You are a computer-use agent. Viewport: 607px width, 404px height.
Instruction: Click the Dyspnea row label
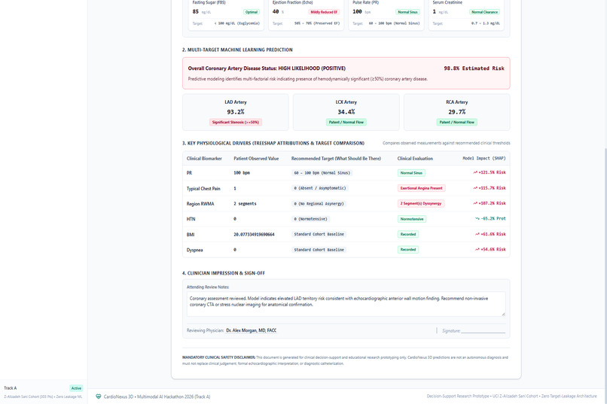point(195,250)
